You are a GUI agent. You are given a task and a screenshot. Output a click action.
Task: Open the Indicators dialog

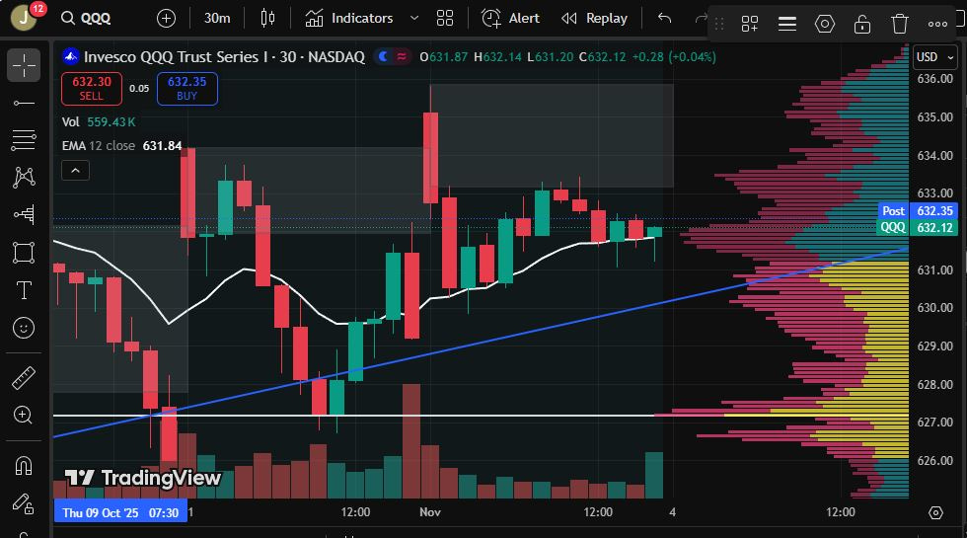349,19
